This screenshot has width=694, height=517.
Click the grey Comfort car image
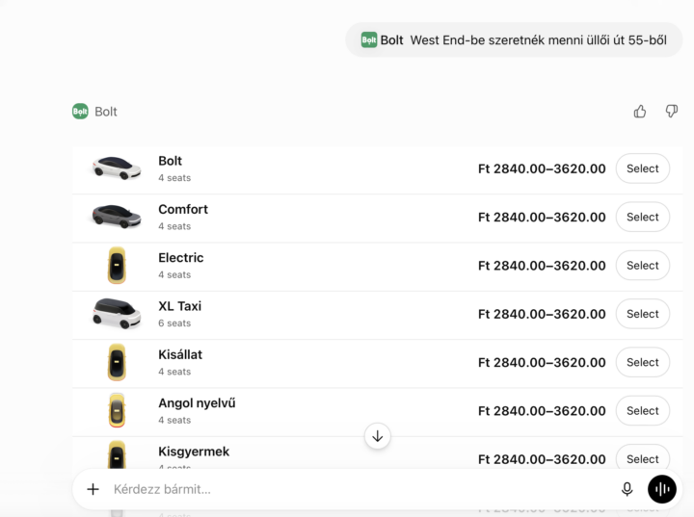117,217
